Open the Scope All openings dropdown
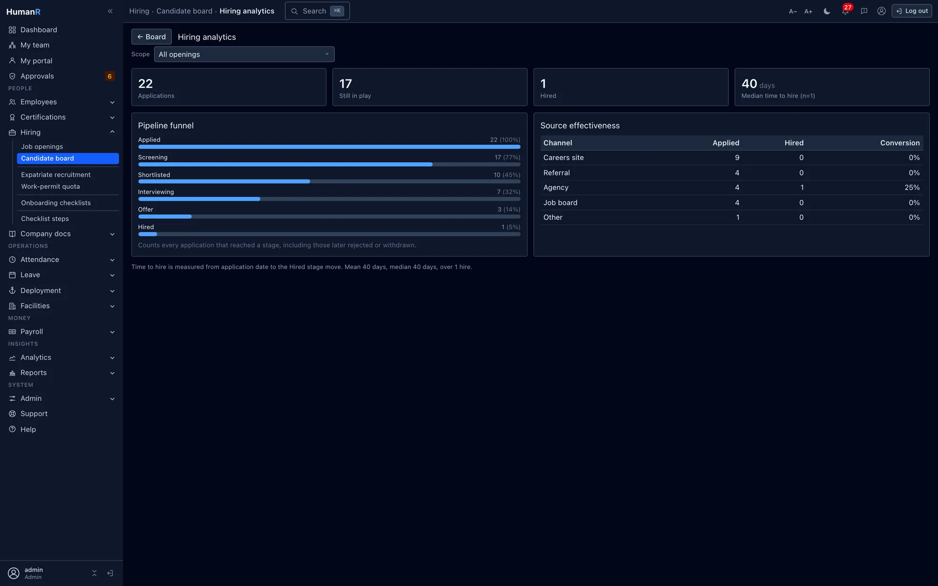Viewport: 938px width, 586px height. (244, 54)
